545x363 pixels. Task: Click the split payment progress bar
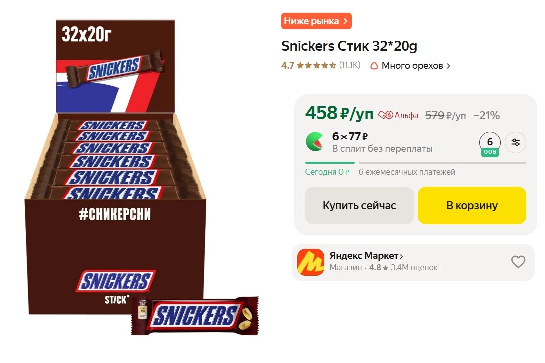(x=416, y=163)
